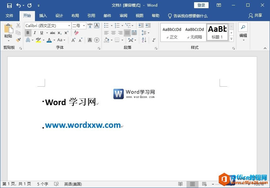Expand the styles gallery with More arrow
Image resolution: width=270 pixels, height=188 pixels.
coord(232,38)
